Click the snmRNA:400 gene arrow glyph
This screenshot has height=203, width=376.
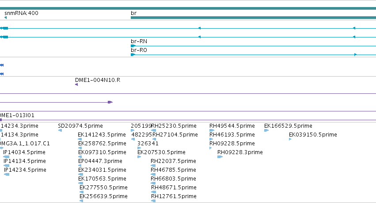[x=5, y=18]
